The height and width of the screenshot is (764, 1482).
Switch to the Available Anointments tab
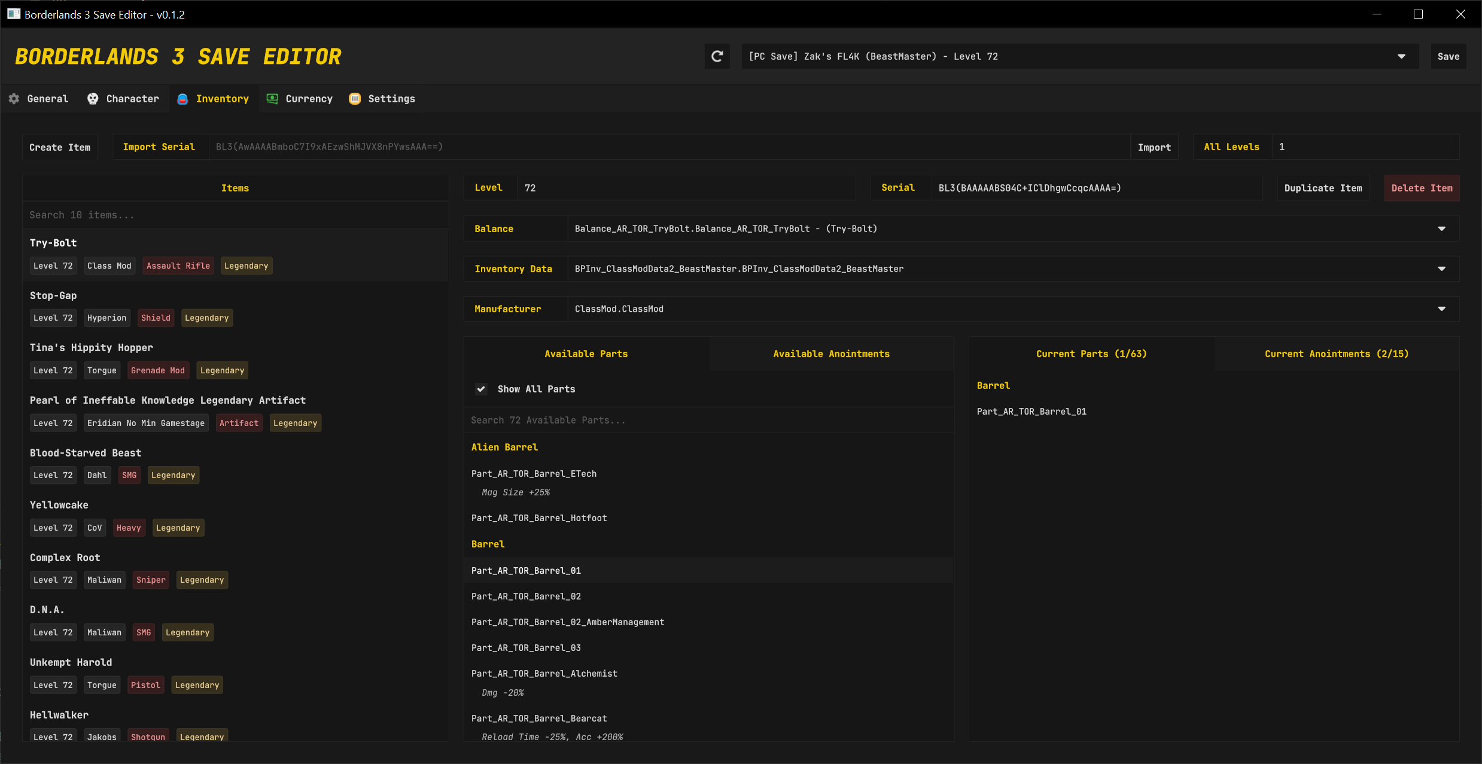click(x=831, y=354)
